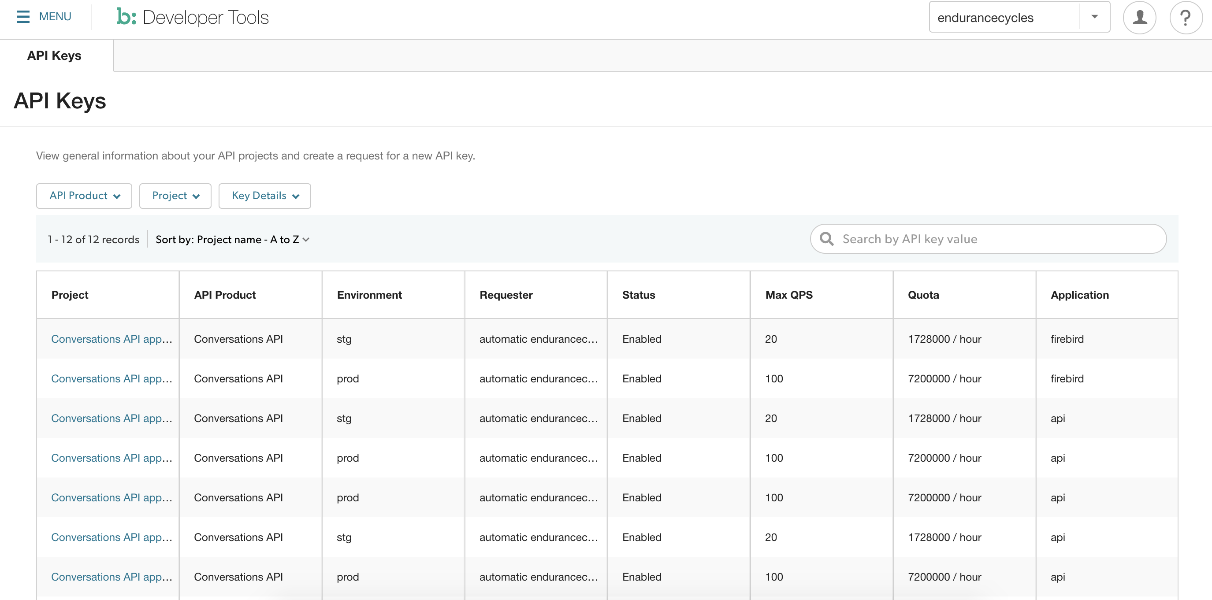Click '7200000 / hour' quota in second row
Screen dimensions: 1212x600
coord(944,378)
